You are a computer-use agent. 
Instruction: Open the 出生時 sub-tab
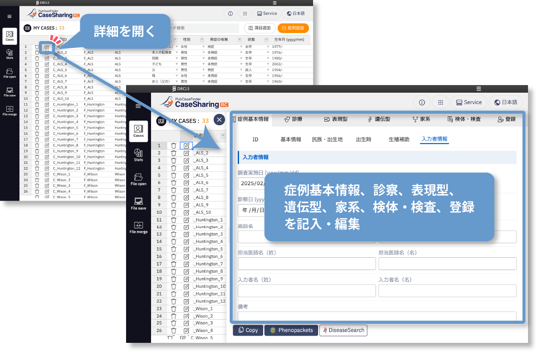[x=363, y=139]
